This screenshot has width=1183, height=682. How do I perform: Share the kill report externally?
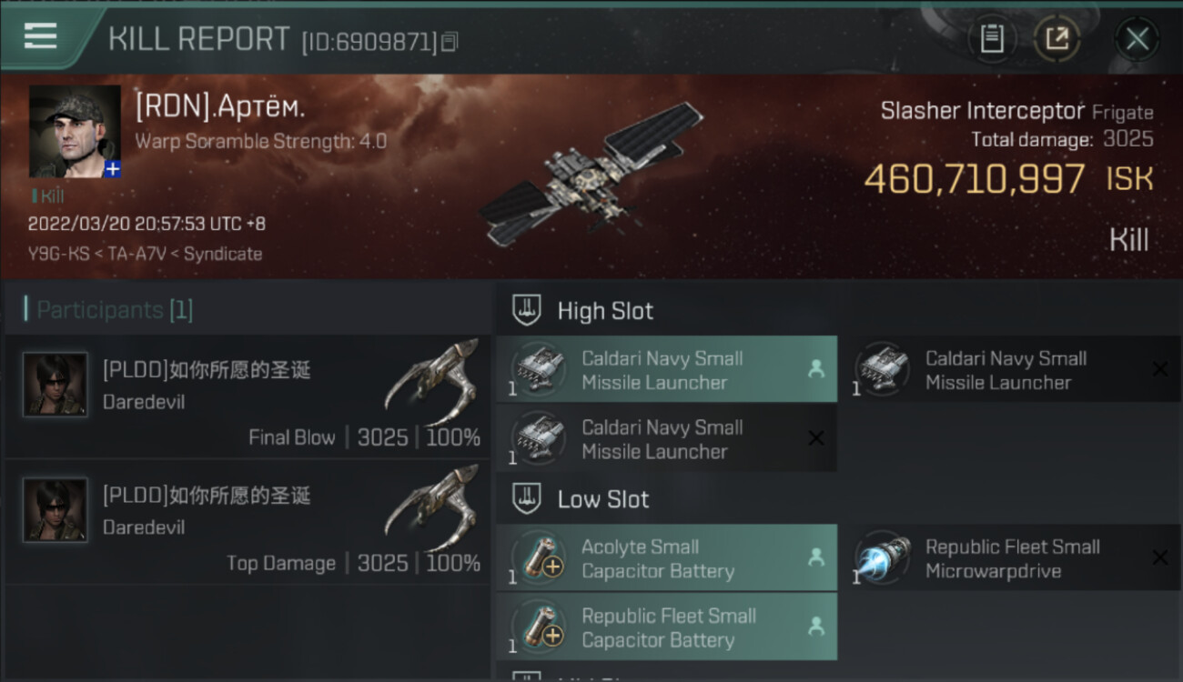click(1057, 39)
